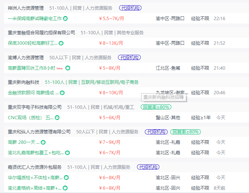Open company 渝搏人力资源管理

click(x=26, y=58)
